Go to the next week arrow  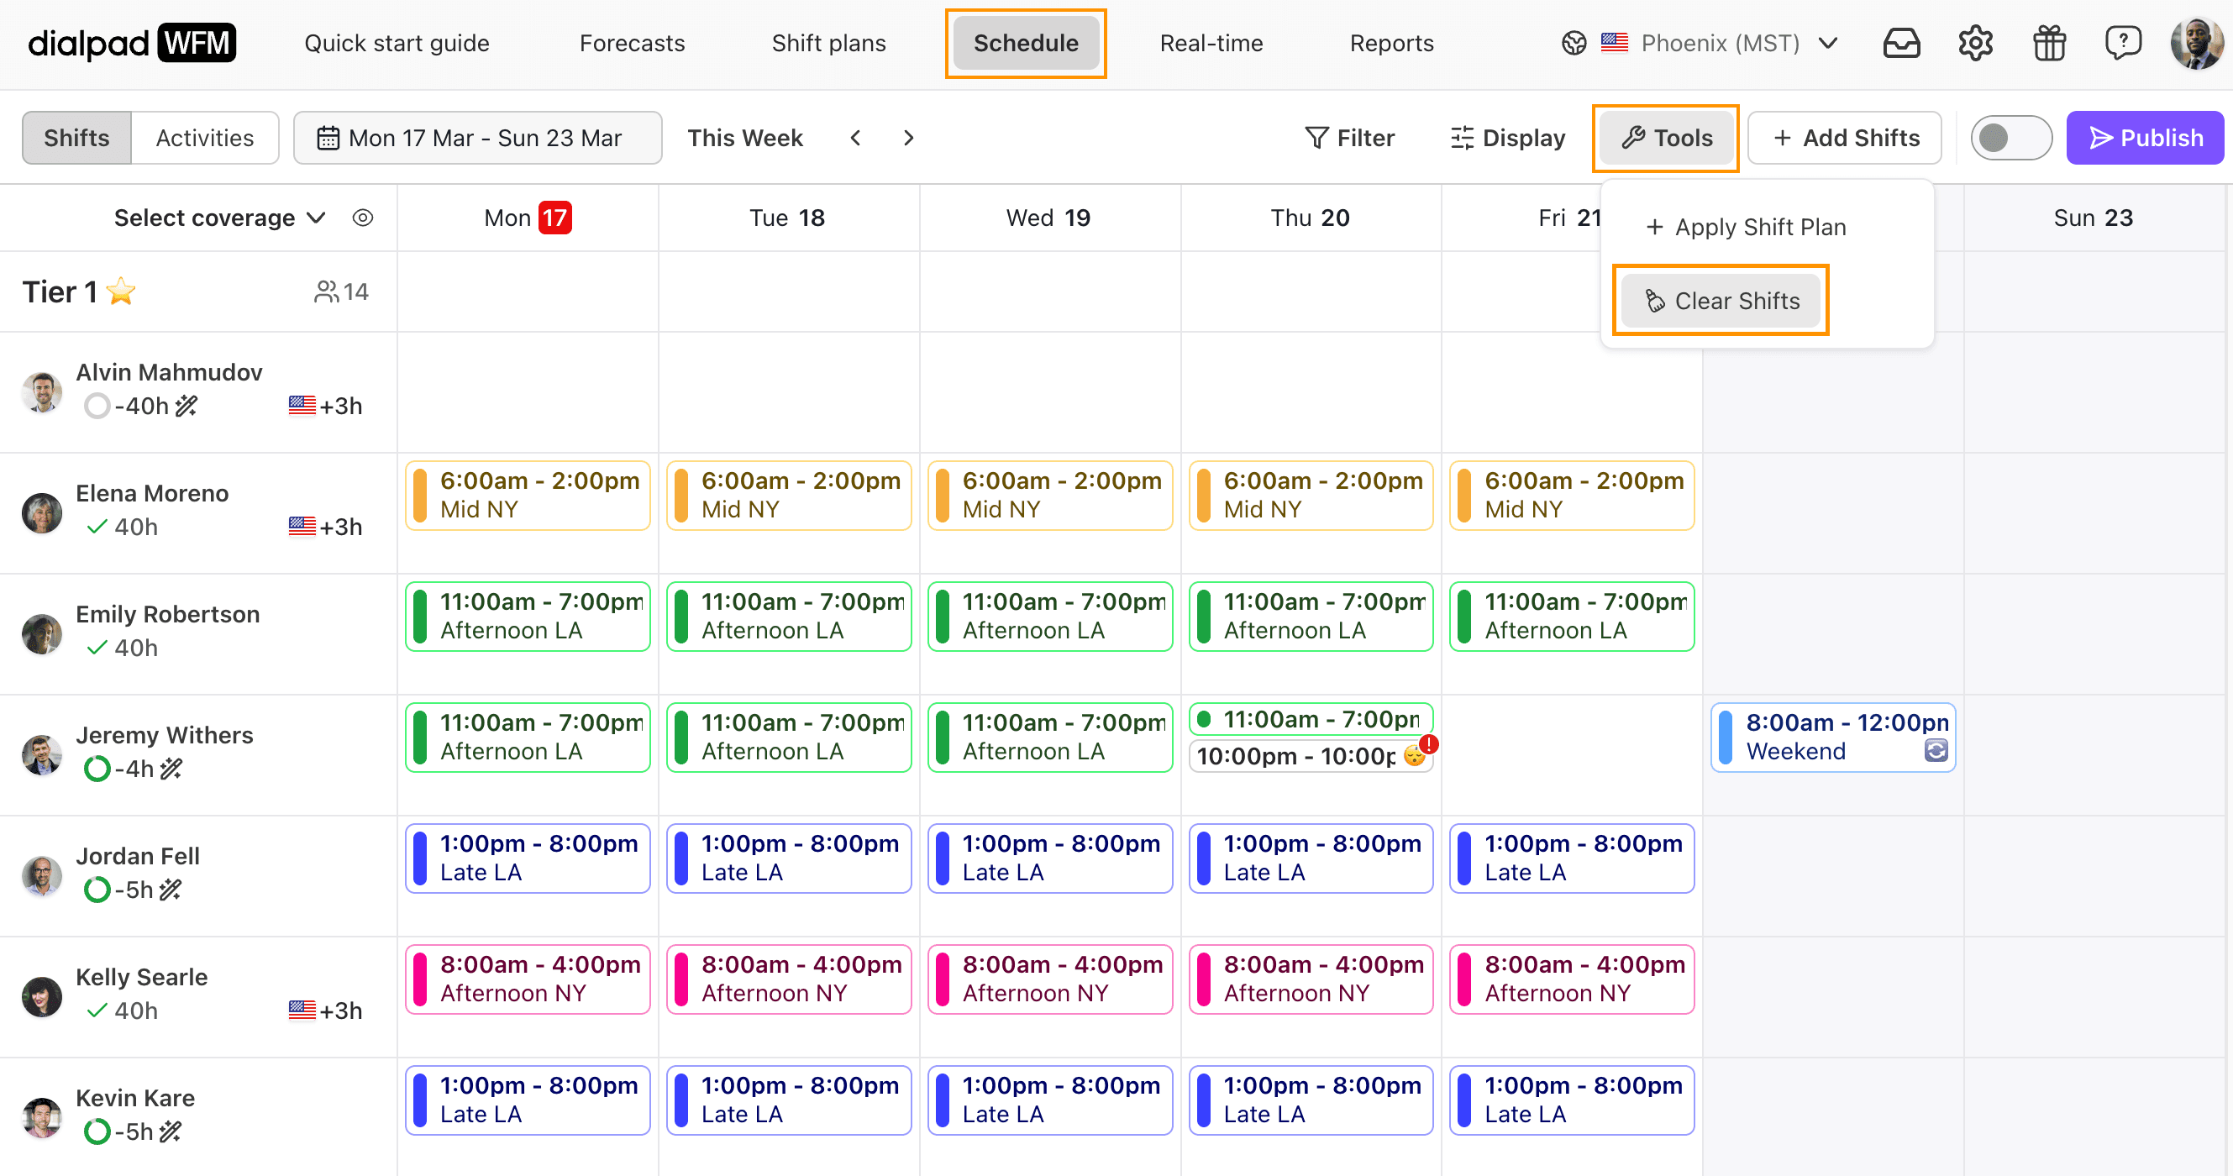(x=908, y=138)
